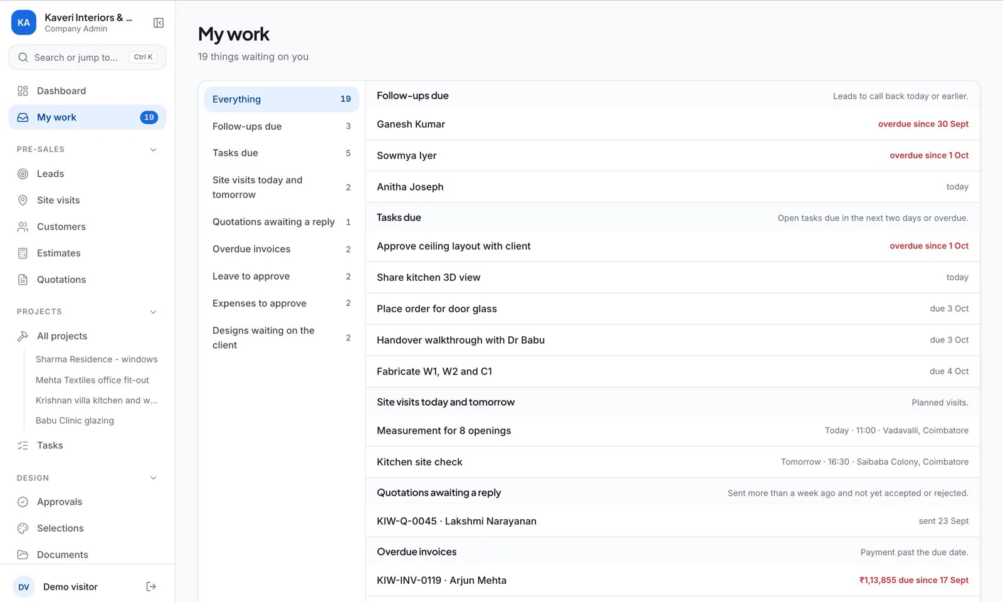Select the Overdue invoices filter
The height and width of the screenshot is (602, 1003).
281,249
